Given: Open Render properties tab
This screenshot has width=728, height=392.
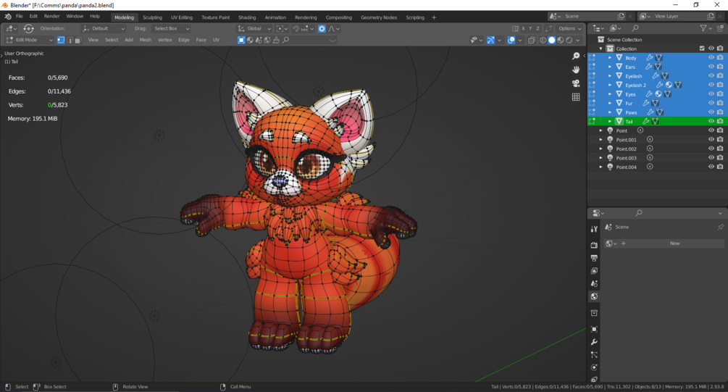Looking at the screenshot, I should pos(594,245).
